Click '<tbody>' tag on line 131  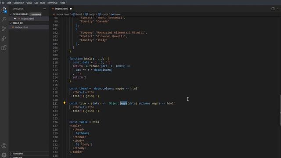[x=78, y=140]
